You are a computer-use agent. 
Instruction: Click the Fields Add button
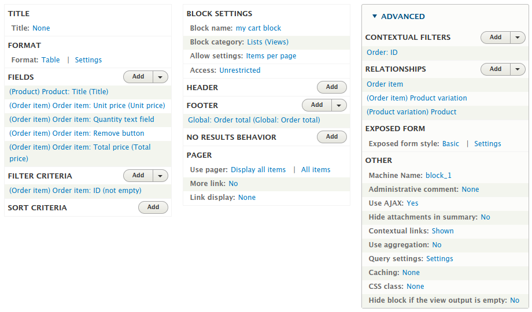coord(138,77)
